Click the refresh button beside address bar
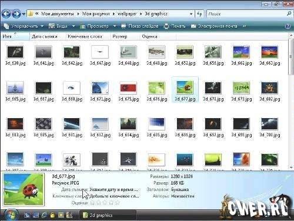Screen dimensions: 294x221 199,14
